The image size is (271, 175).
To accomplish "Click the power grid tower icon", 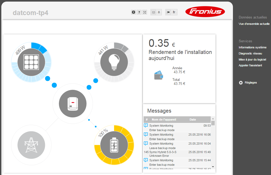I will pyautogui.click(x=31, y=145).
